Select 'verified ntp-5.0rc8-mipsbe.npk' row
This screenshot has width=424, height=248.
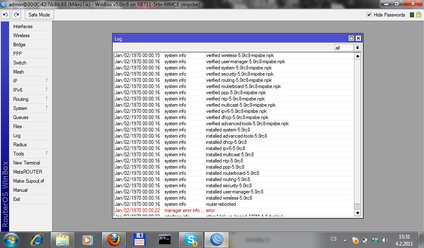[234, 99]
